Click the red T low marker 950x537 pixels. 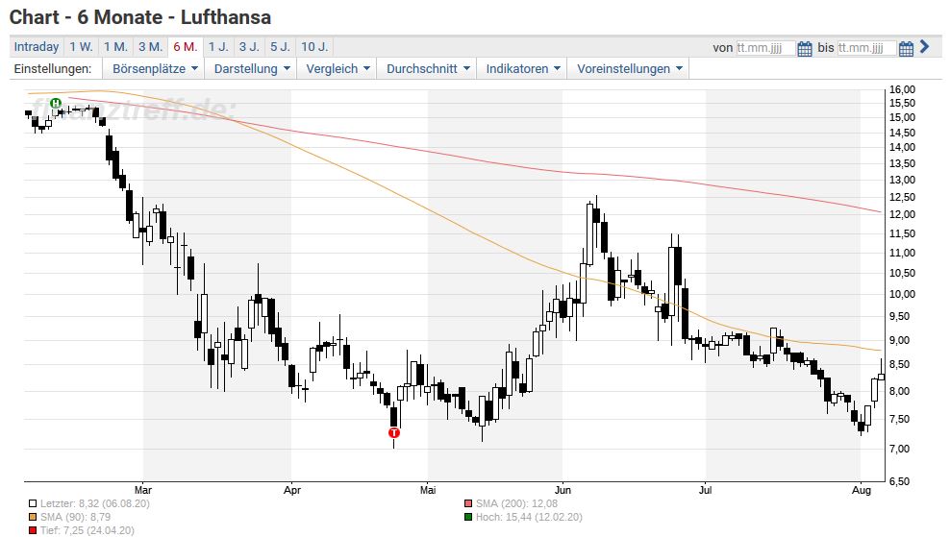coord(394,433)
